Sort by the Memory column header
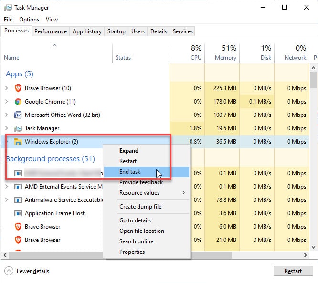318x283 pixels. 222,52
